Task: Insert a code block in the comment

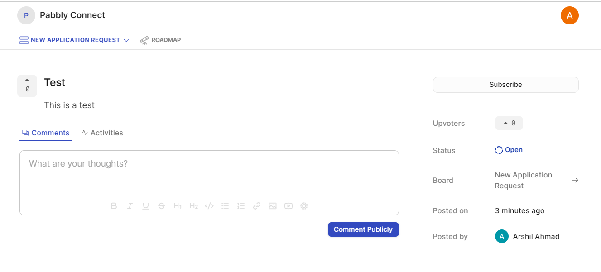Action: [x=209, y=206]
